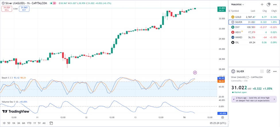280x127 pixels.
Task: Open the SILVER details grid view icon
Action: click(x=262, y=71)
